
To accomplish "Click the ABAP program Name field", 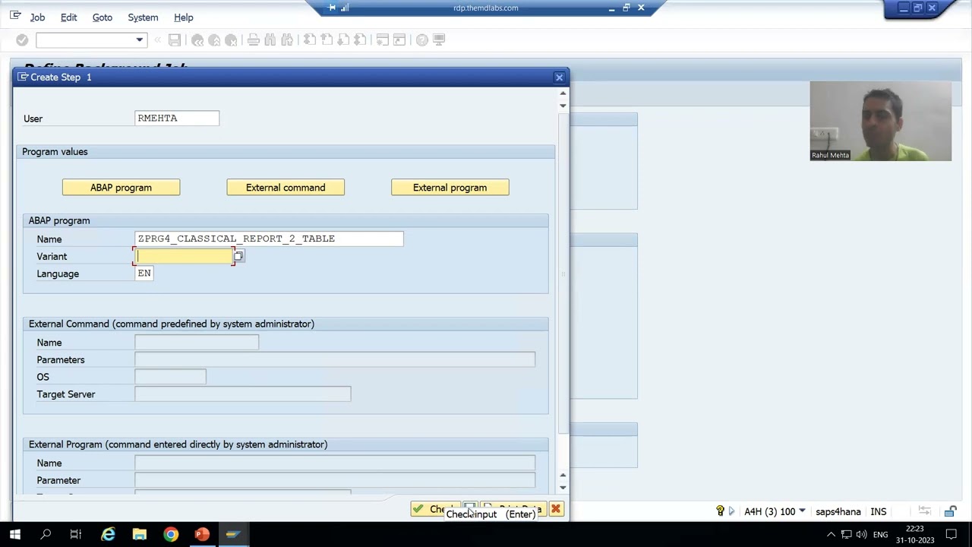I will [x=269, y=239].
